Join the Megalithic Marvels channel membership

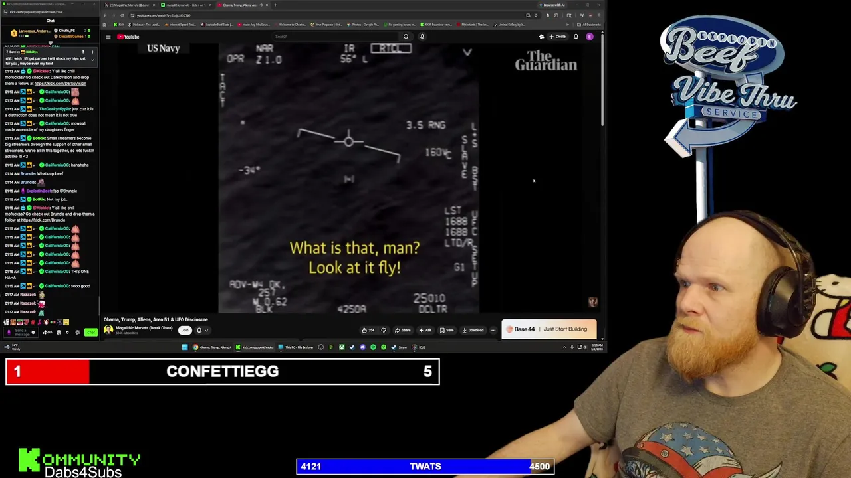coord(185,330)
